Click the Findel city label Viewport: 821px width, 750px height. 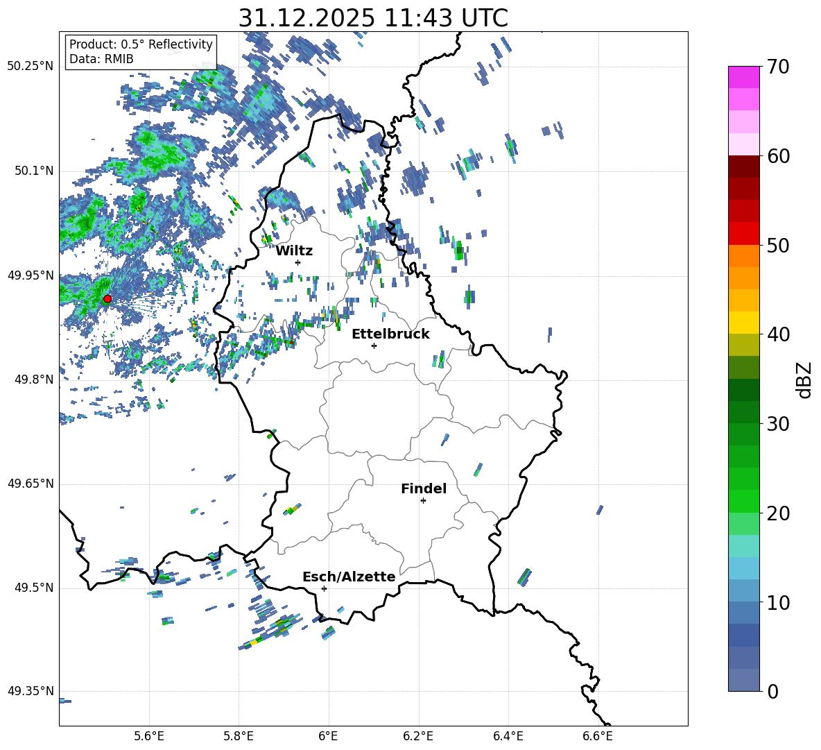click(x=424, y=488)
